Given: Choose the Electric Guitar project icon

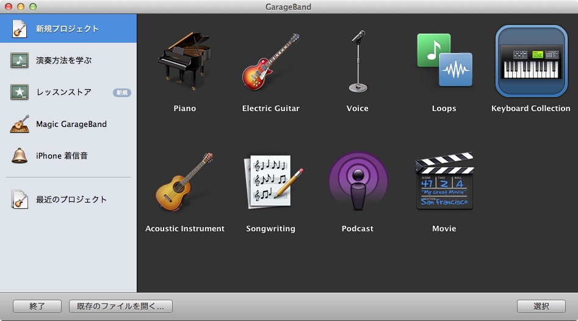Looking at the screenshot, I should [271, 62].
